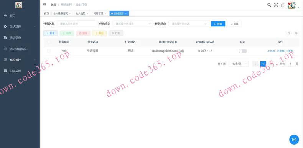Focus the 任务名称 input field
Screen dimensions: 303x148
point(77,24)
